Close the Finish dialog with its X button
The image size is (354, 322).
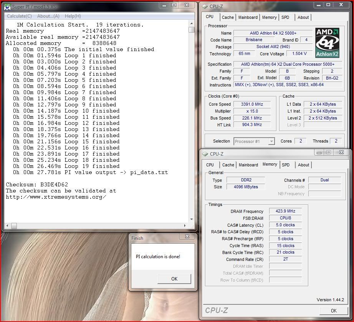pos(187,237)
